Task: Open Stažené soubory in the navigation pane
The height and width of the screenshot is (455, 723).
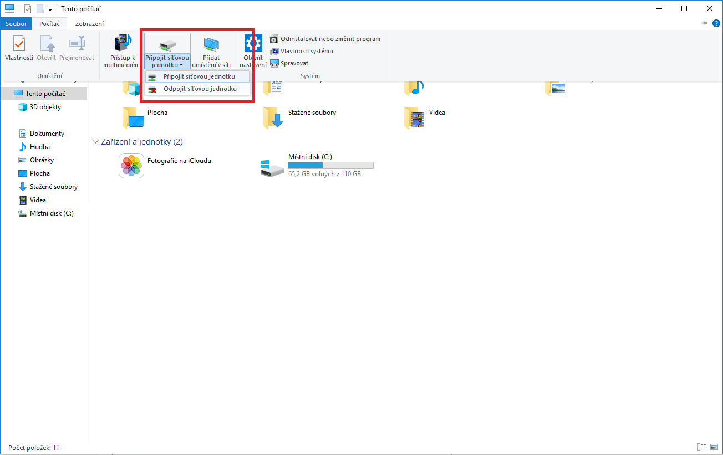Action: [54, 187]
